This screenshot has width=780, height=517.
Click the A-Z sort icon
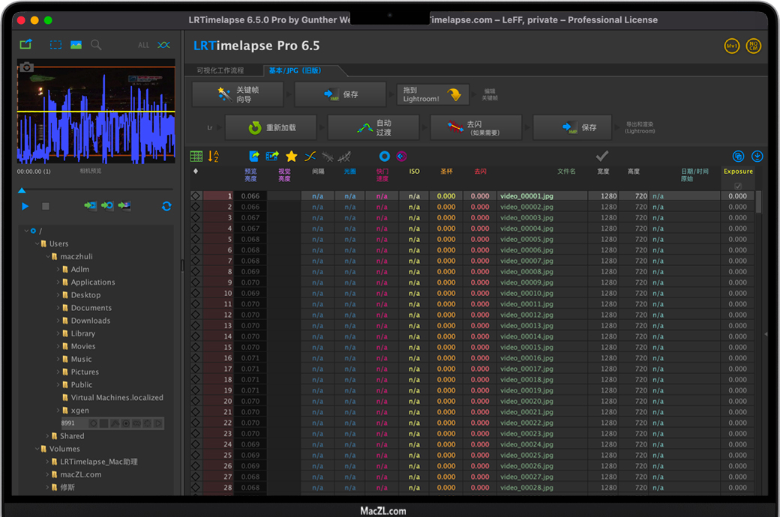point(214,157)
